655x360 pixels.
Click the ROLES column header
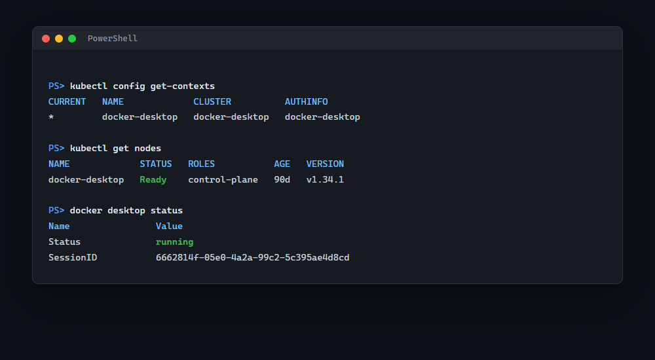201,164
